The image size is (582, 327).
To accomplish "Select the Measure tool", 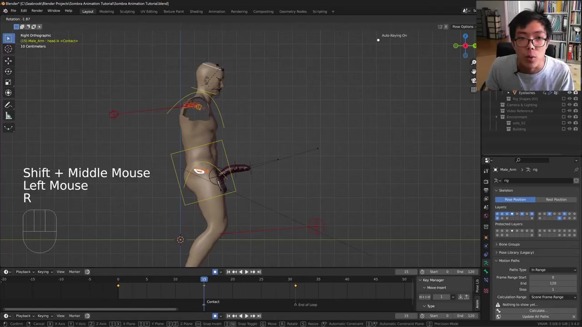I will tap(8, 116).
